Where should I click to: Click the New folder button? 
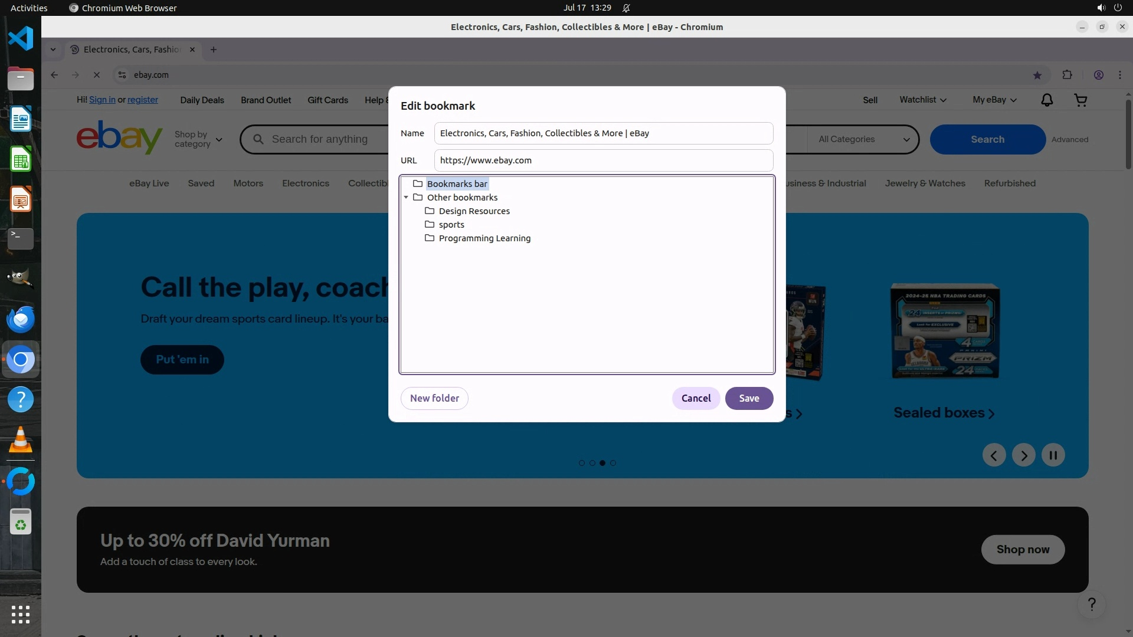(434, 398)
